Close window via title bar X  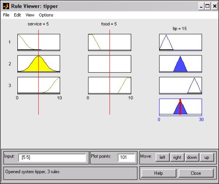click(215, 6)
